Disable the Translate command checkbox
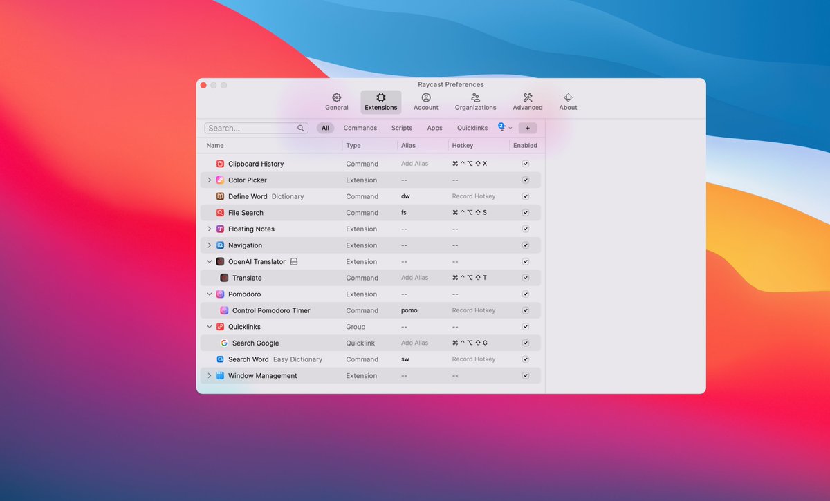830x501 pixels. 526,278
